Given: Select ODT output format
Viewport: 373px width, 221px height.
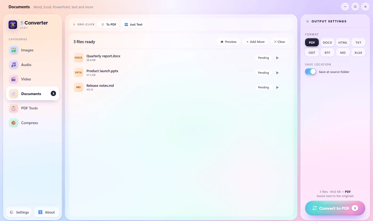Looking at the screenshot, I should (x=312, y=53).
